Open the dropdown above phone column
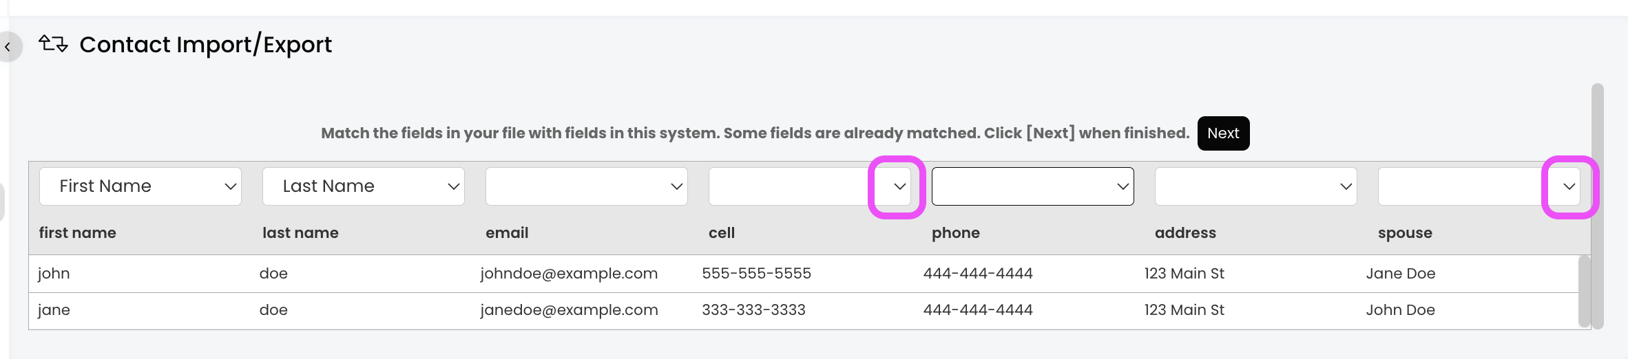 (x=1033, y=186)
